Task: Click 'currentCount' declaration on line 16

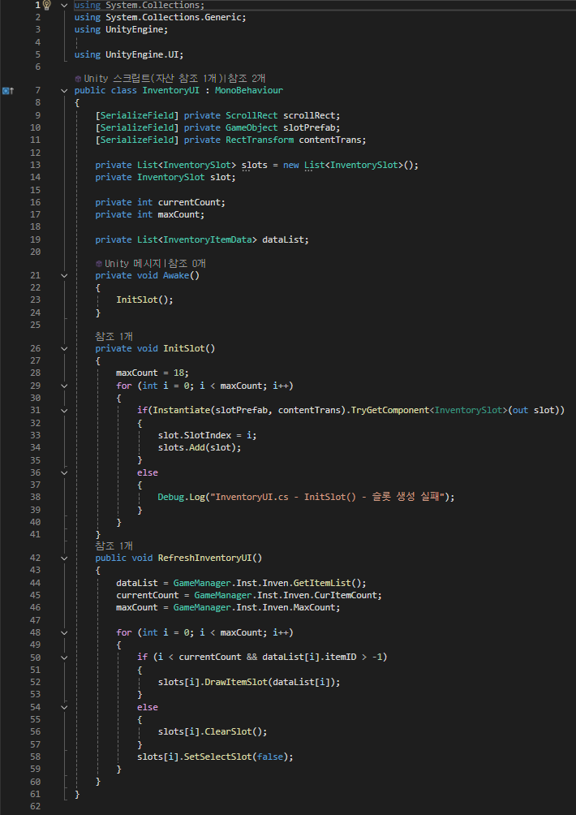Action: (x=189, y=202)
